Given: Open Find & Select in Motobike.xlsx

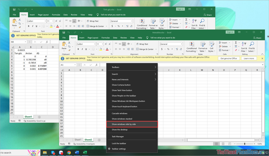Looking at the screenshot, I should pyautogui.click(x=251, y=47).
